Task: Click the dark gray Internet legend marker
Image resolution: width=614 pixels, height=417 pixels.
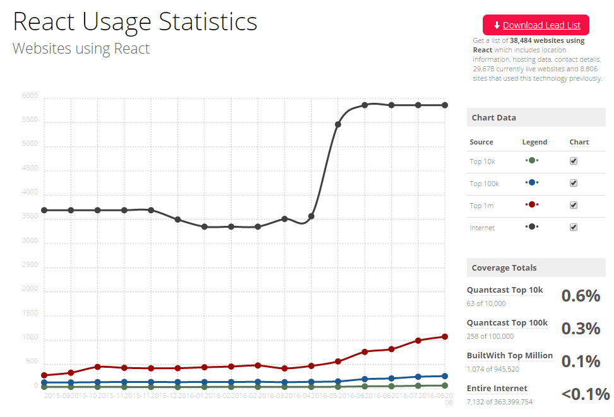Action: [x=532, y=227]
